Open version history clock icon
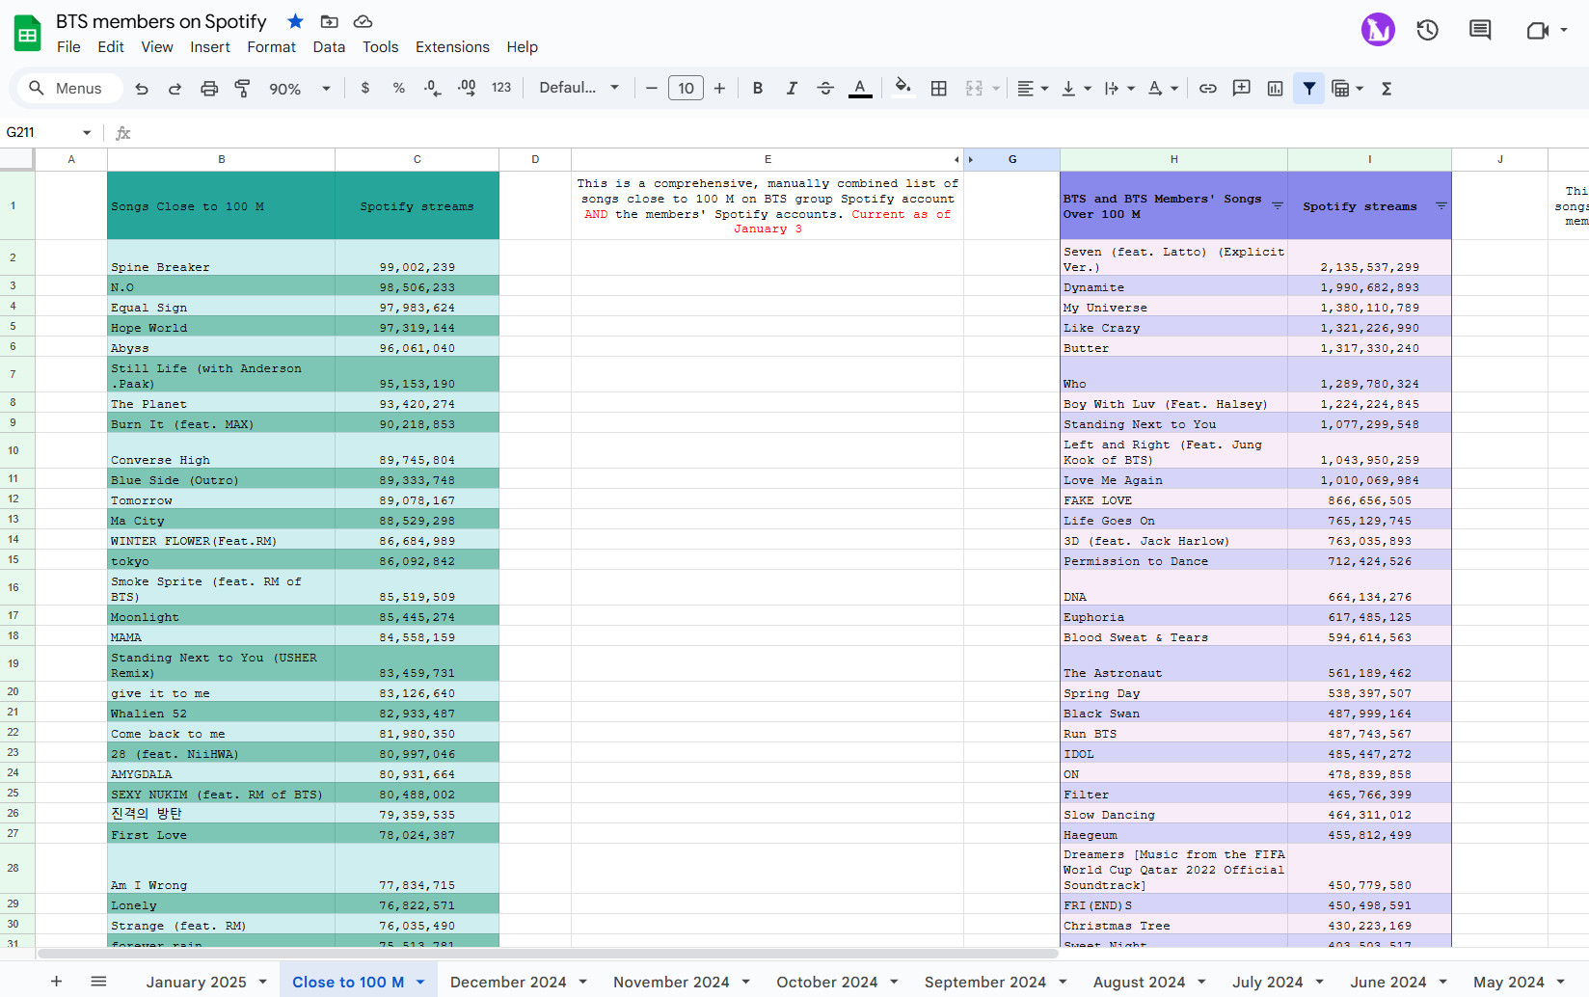The width and height of the screenshot is (1589, 997). tap(1427, 30)
